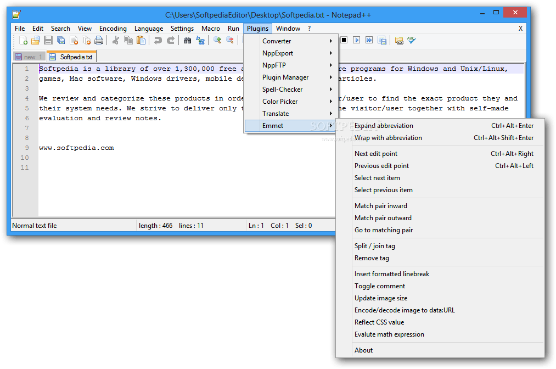Click the Playback macro icon
This screenshot has height=369, width=556.
point(356,40)
